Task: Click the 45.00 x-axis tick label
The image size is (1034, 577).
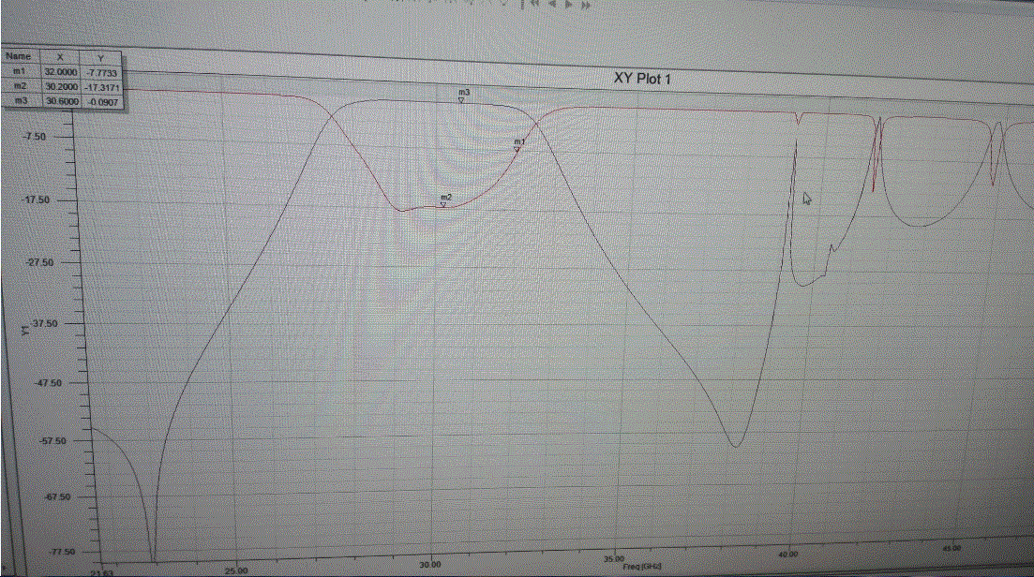Action: click(x=952, y=548)
